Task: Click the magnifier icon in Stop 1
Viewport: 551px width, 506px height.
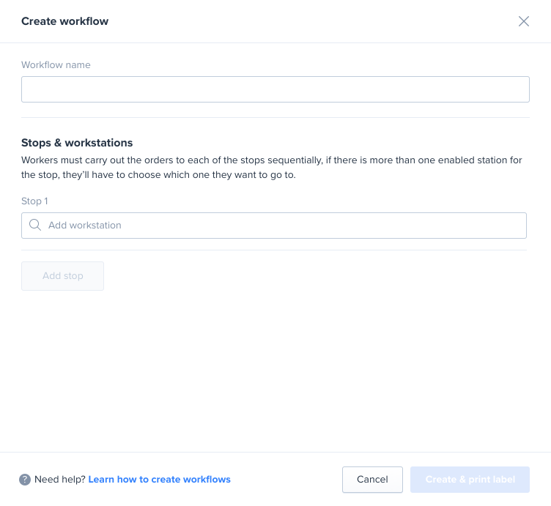Action: (x=35, y=225)
